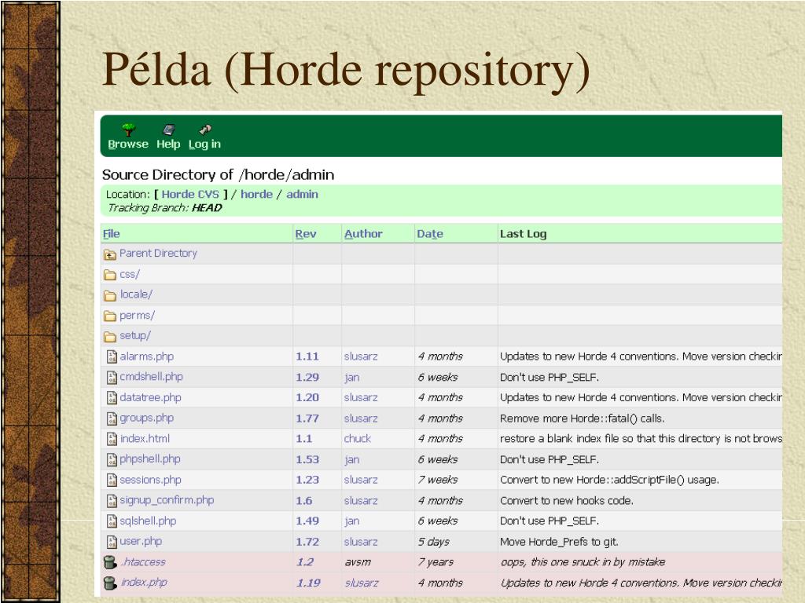The height and width of the screenshot is (603, 805).
Task: Click the deleted-file icon beside index.php
Action: point(110,583)
